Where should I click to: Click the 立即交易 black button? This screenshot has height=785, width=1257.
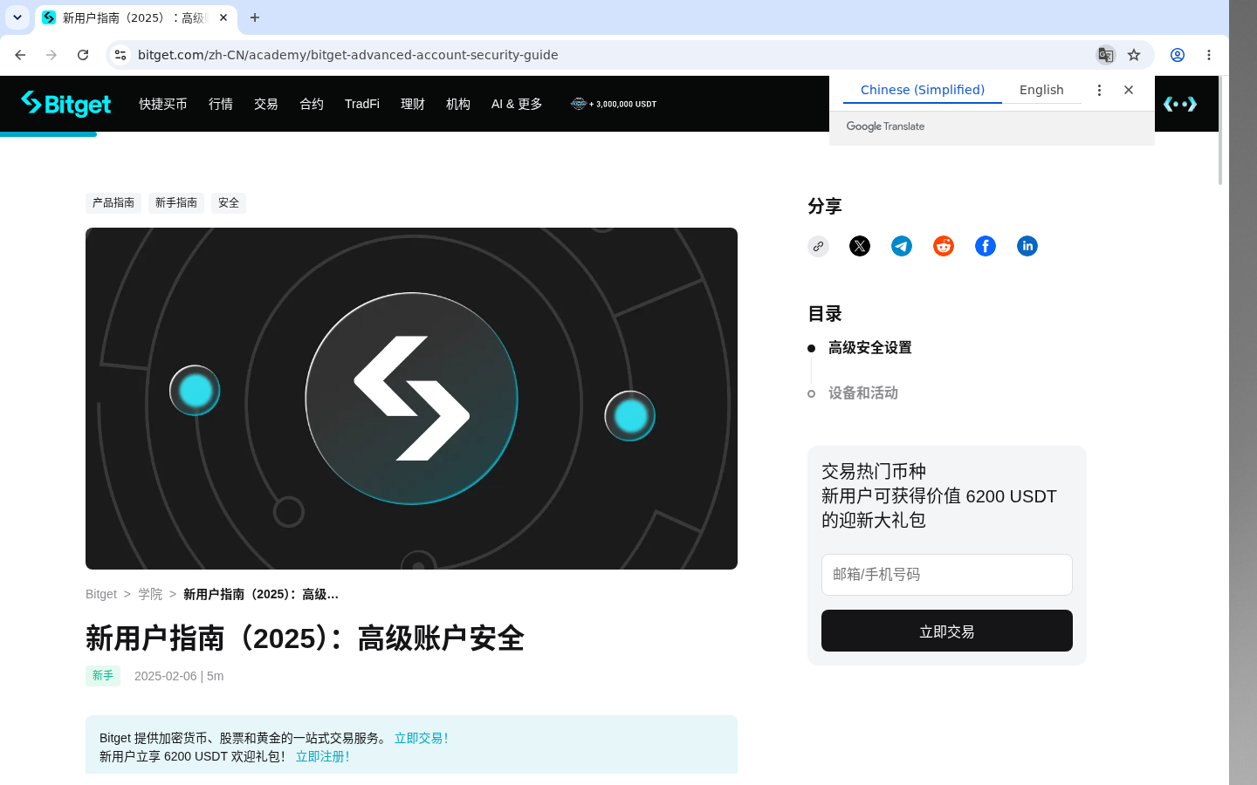(x=947, y=631)
